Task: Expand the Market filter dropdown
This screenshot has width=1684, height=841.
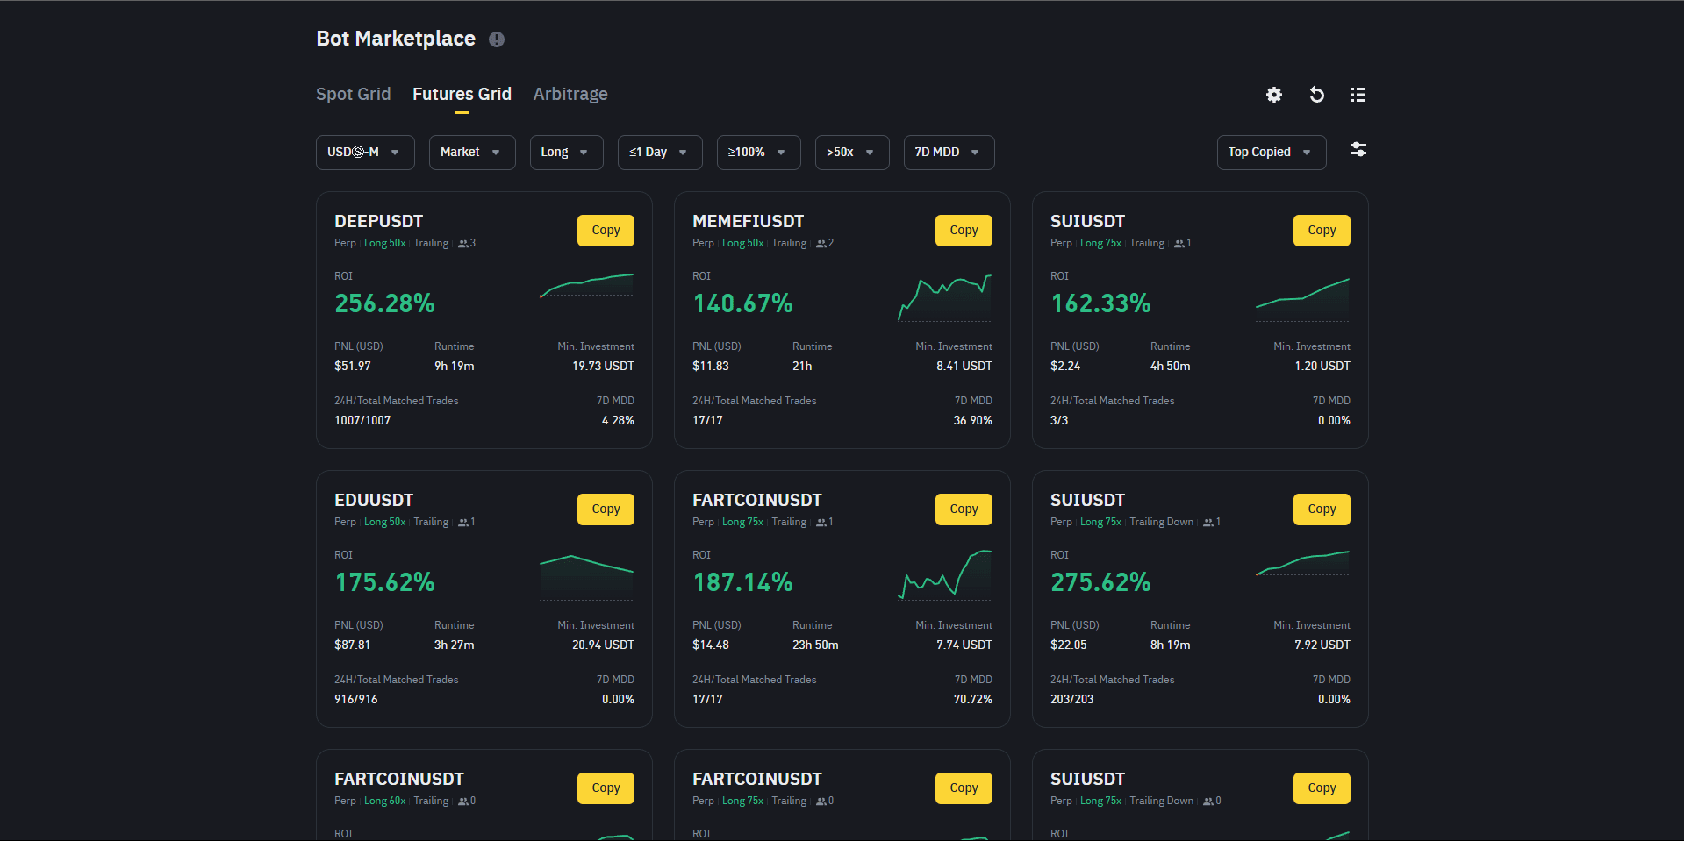Action: point(471,152)
